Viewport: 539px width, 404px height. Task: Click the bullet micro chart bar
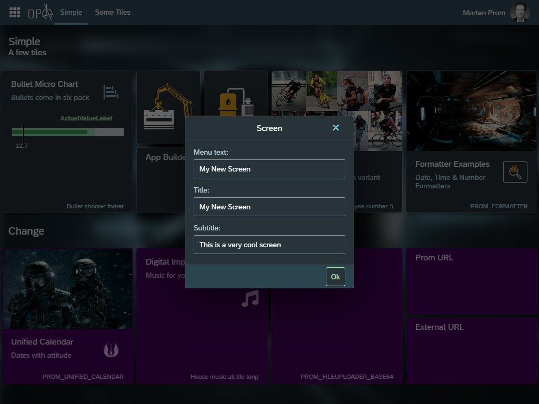pyautogui.click(x=67, y=132)
